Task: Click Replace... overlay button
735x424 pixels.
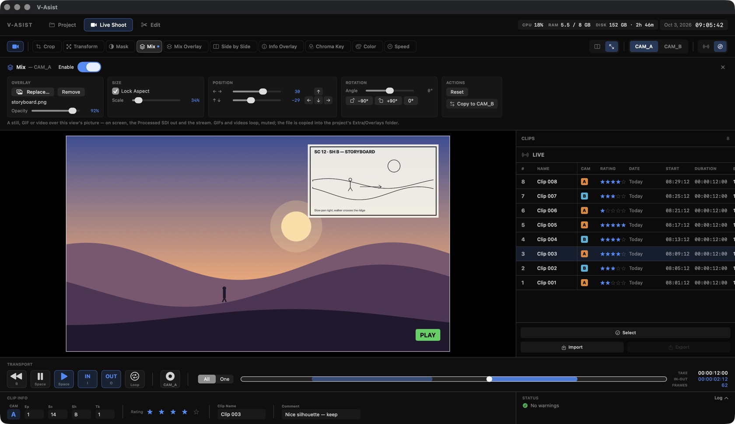Action: [33, 92]
